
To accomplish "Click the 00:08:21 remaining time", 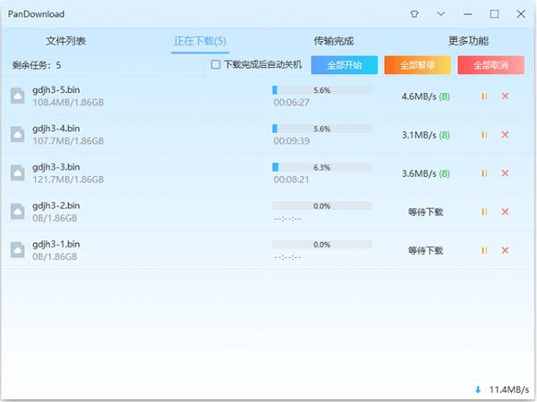I will click(x=291, y=180).
